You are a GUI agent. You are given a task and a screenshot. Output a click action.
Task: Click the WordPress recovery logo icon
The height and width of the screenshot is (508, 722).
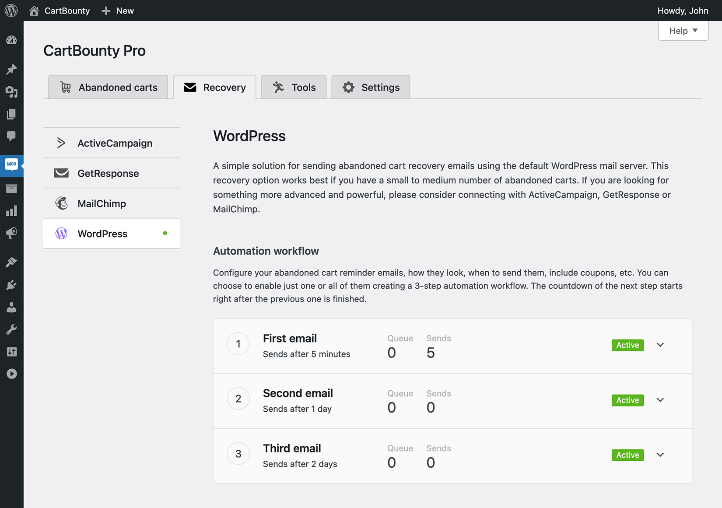coord(61,234)
